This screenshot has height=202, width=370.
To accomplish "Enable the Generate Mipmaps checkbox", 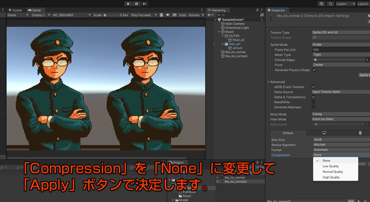I will point(314,107).
